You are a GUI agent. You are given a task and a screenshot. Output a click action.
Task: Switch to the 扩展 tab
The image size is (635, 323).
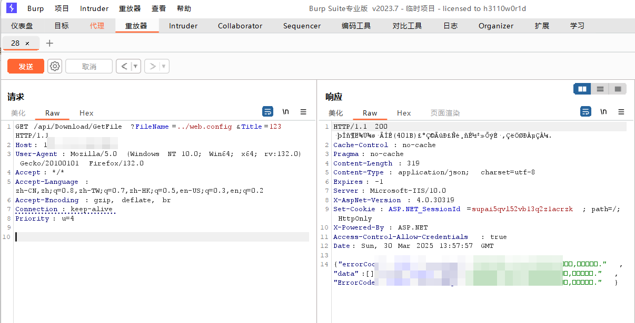[x=542, y=26]
